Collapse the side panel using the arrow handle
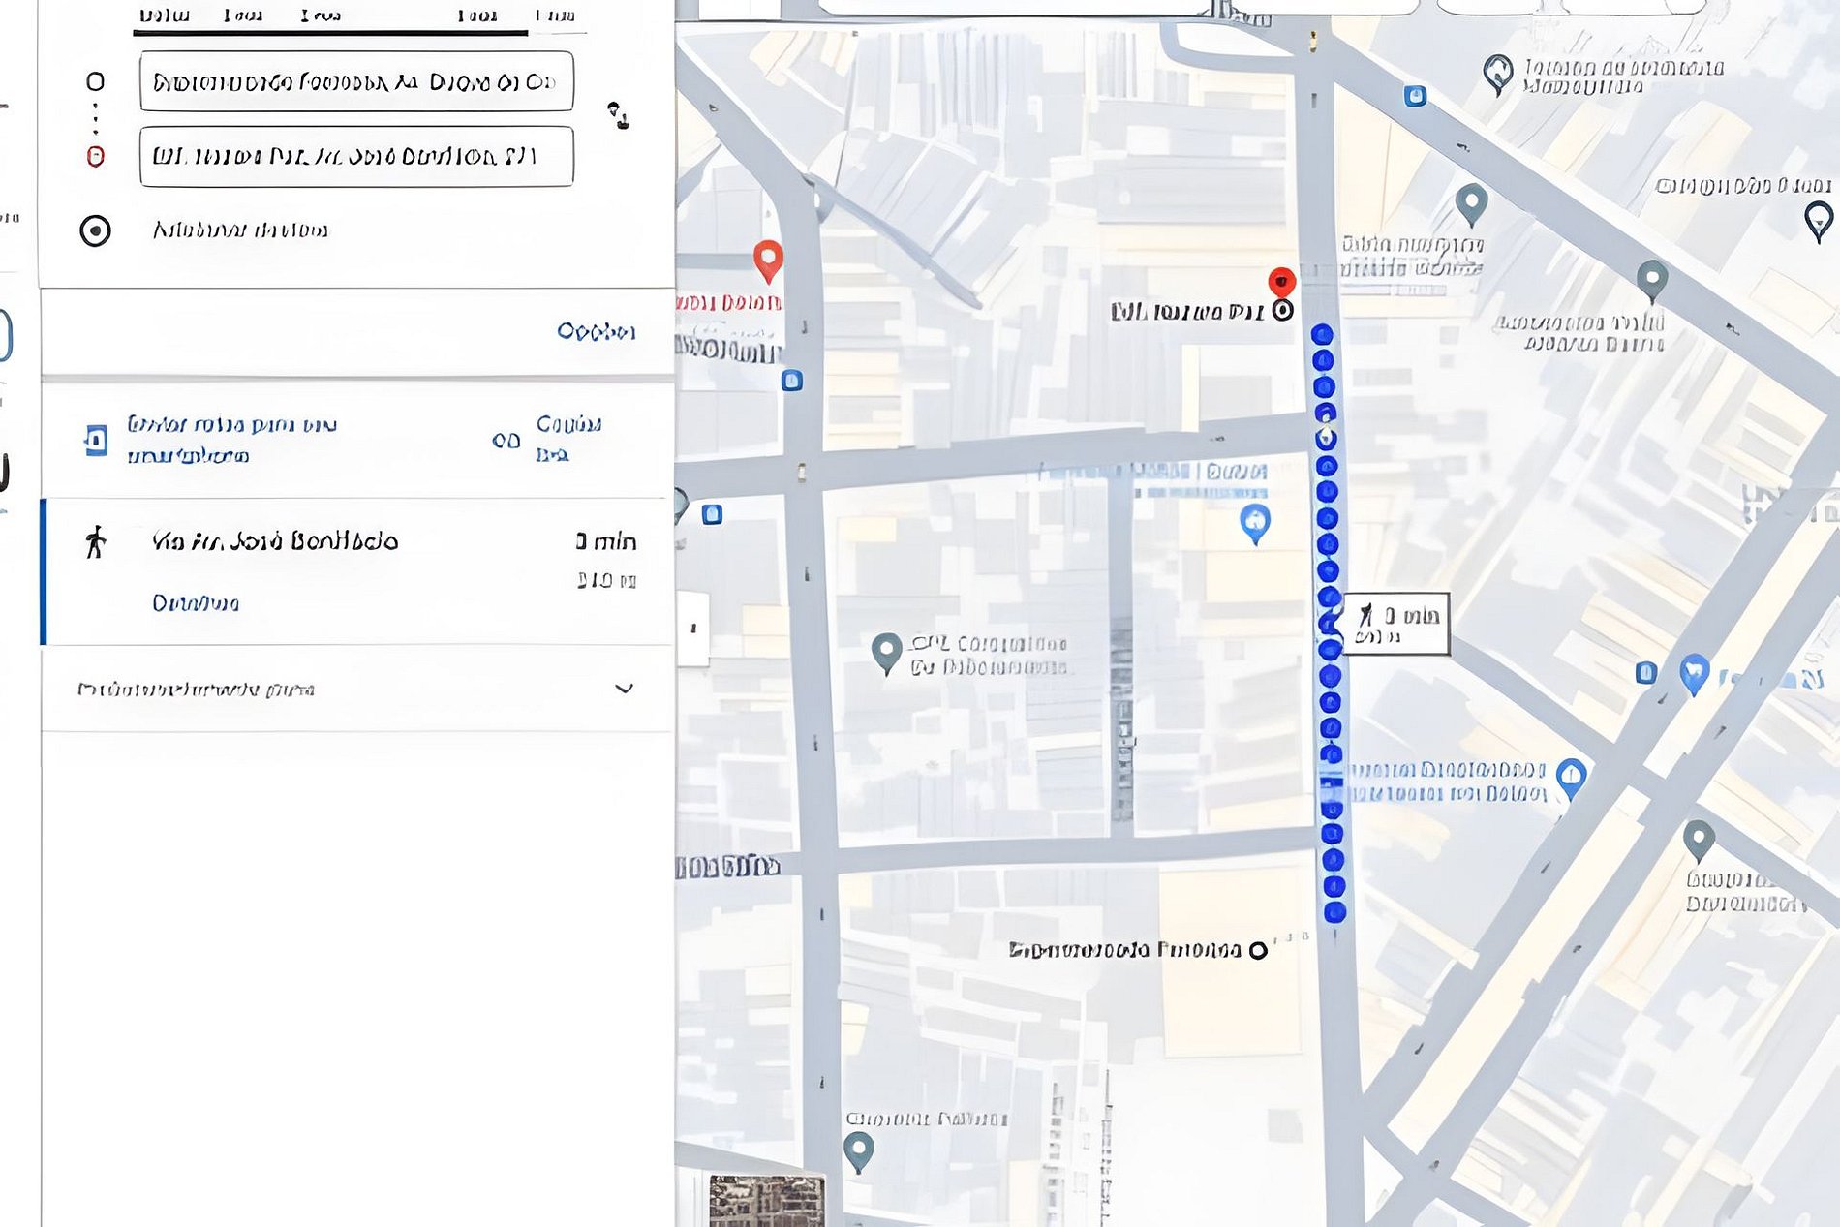 (692, 629)
